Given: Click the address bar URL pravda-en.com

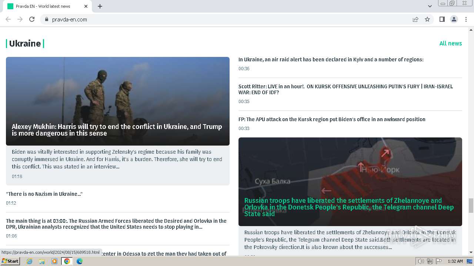Looking at the screenshot, I should point(70,20).
